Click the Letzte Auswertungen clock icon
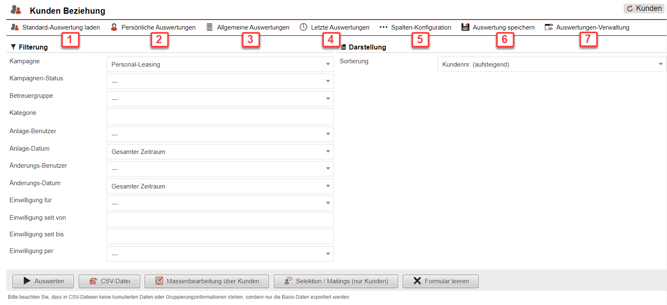Image resolution: width=667 pixels, height=305 pixels. click(303, 27)
